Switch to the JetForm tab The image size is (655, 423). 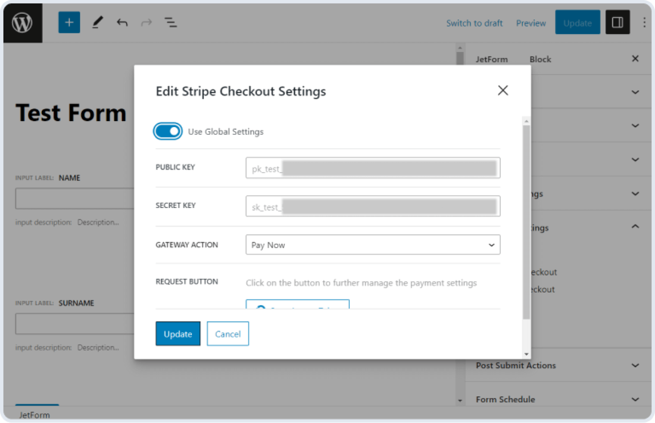(x=492, y=59)
